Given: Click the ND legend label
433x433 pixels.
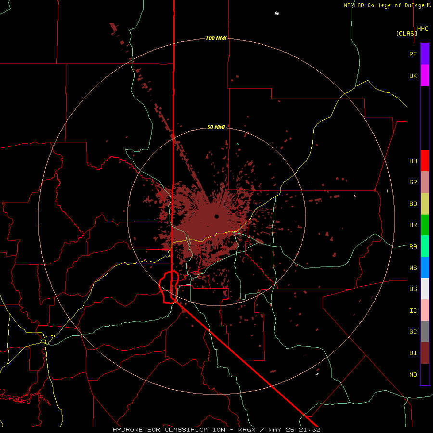Looking at the screenshot, I should click(413, 375).
